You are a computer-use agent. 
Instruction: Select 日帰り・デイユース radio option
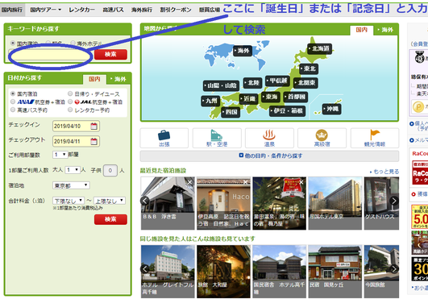coord(70,93)
